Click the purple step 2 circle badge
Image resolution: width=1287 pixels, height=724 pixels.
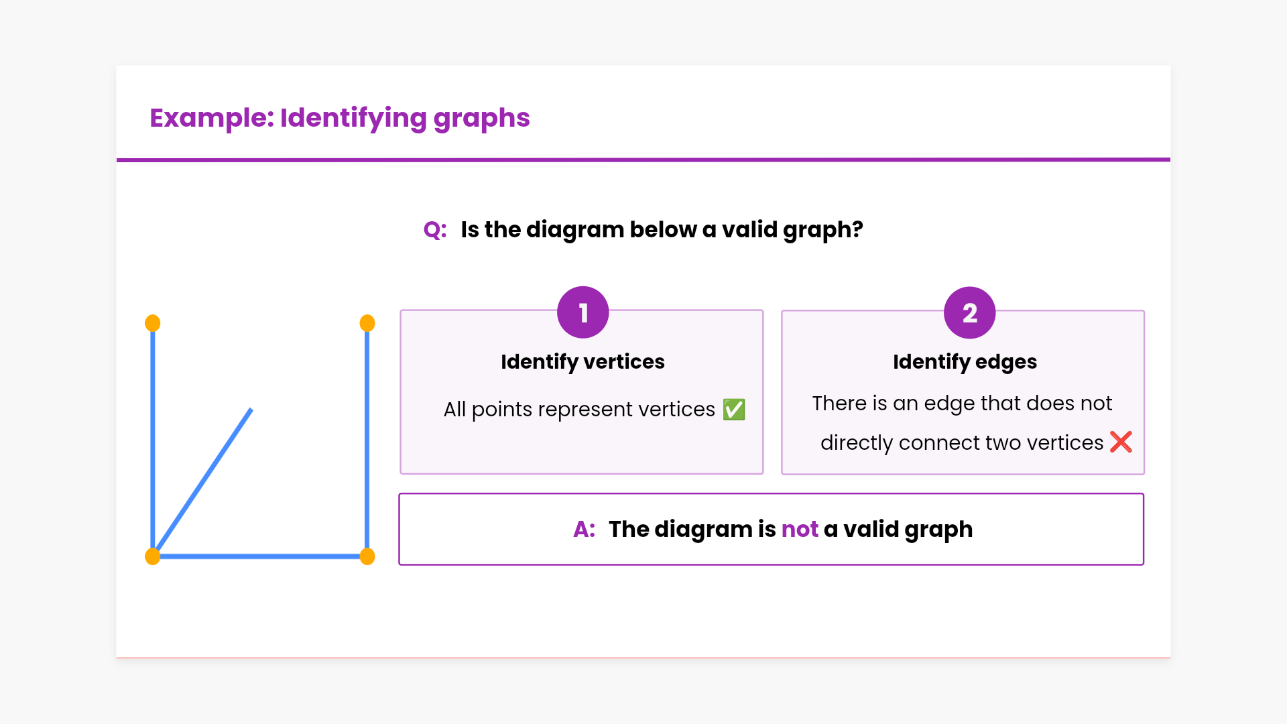click(969, 313)
